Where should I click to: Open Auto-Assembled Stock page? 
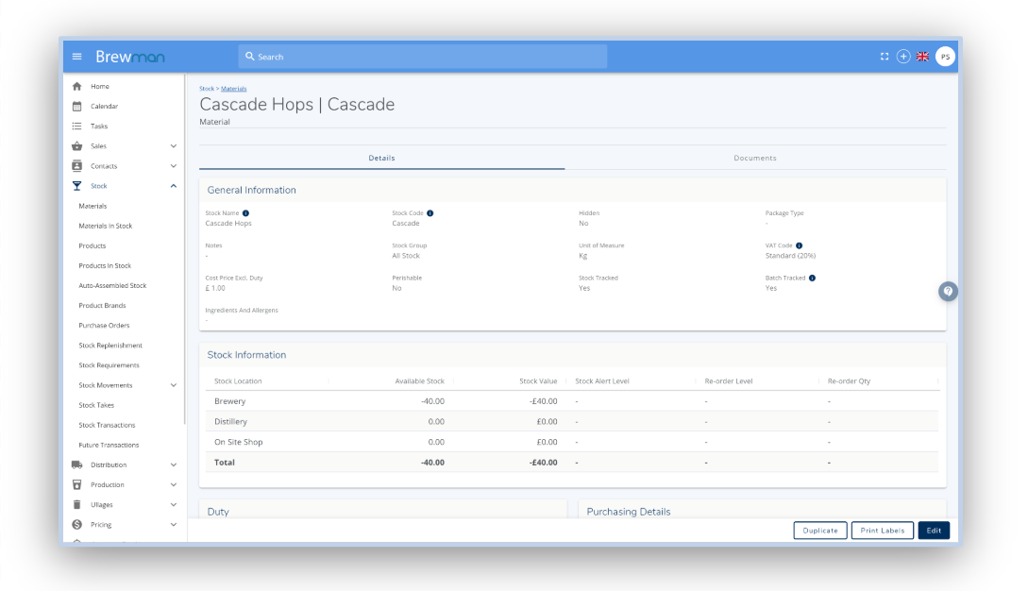112,285
